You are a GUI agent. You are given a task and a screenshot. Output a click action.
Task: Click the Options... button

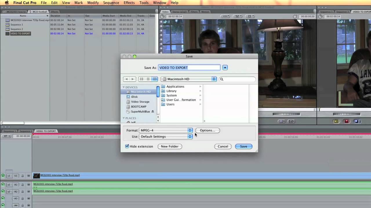tap(208, 131)
